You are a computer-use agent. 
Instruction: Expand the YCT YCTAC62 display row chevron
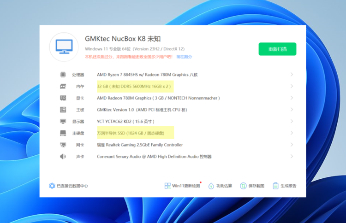coord(292,121)
